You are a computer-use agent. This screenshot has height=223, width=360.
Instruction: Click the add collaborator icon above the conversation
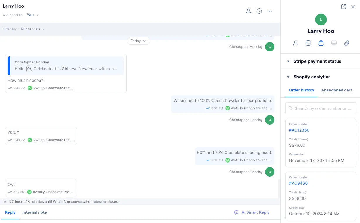[248, 11]
